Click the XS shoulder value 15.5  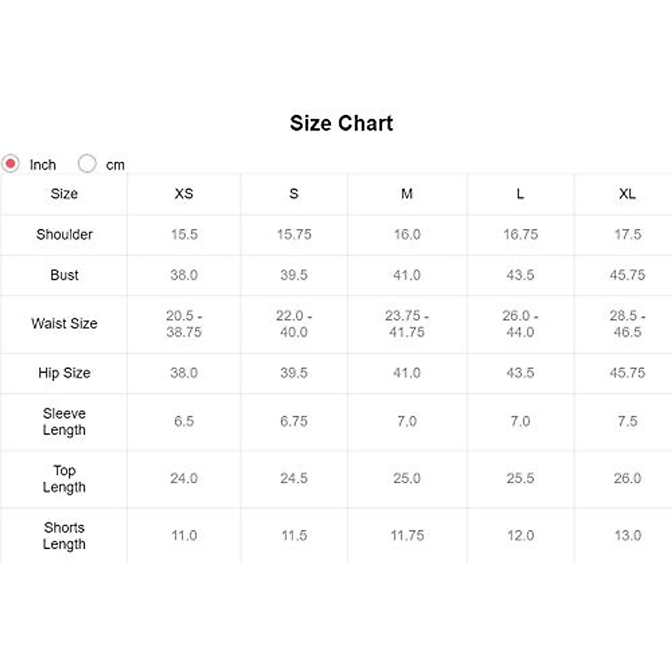click(184, 235)
